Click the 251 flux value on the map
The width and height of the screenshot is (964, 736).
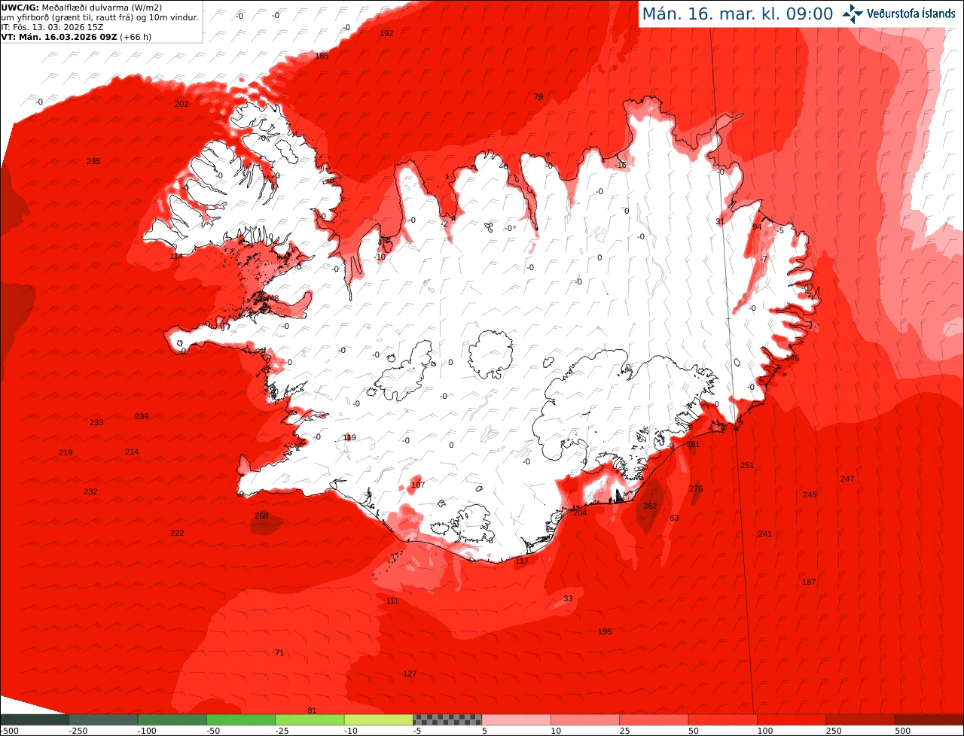(x=747, y=465)
